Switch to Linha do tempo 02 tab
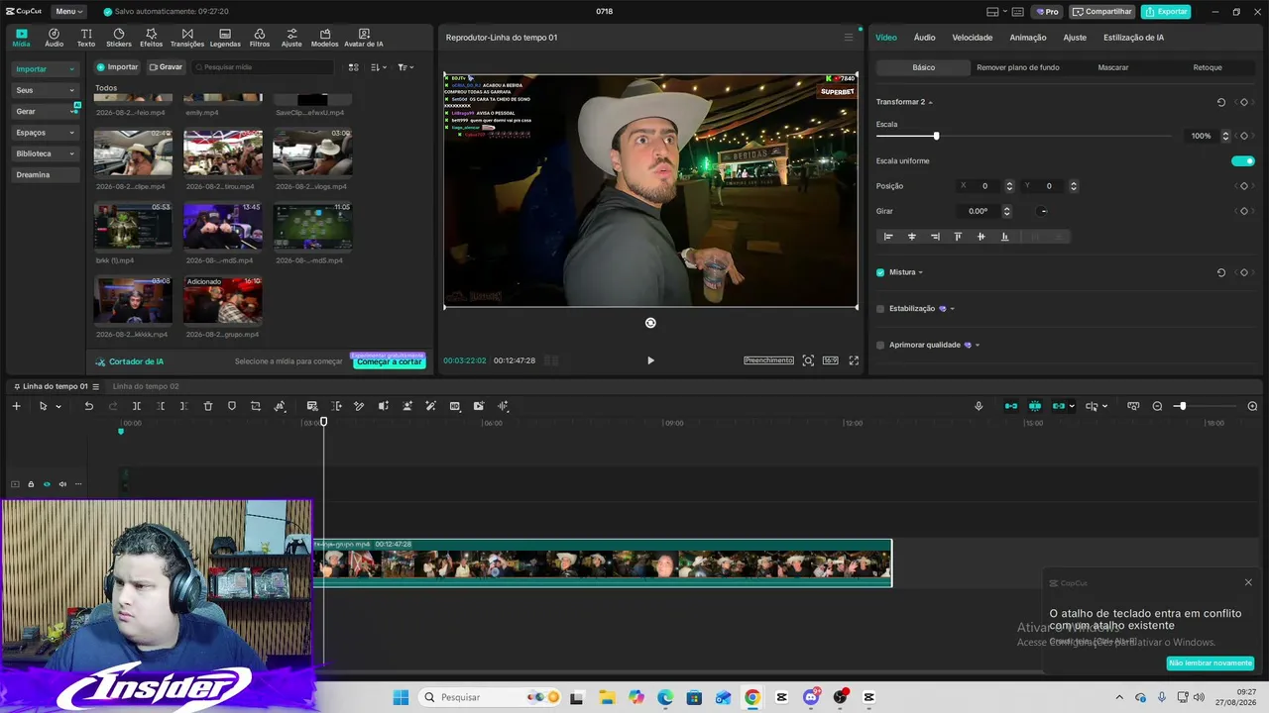This screenshot has width=1269, height=713. [146, 386]
